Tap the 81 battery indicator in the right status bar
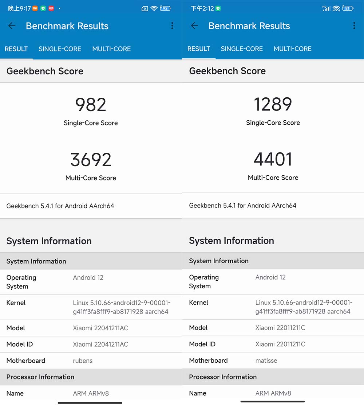Screen dimensions: 364x405 pos(348,8)
